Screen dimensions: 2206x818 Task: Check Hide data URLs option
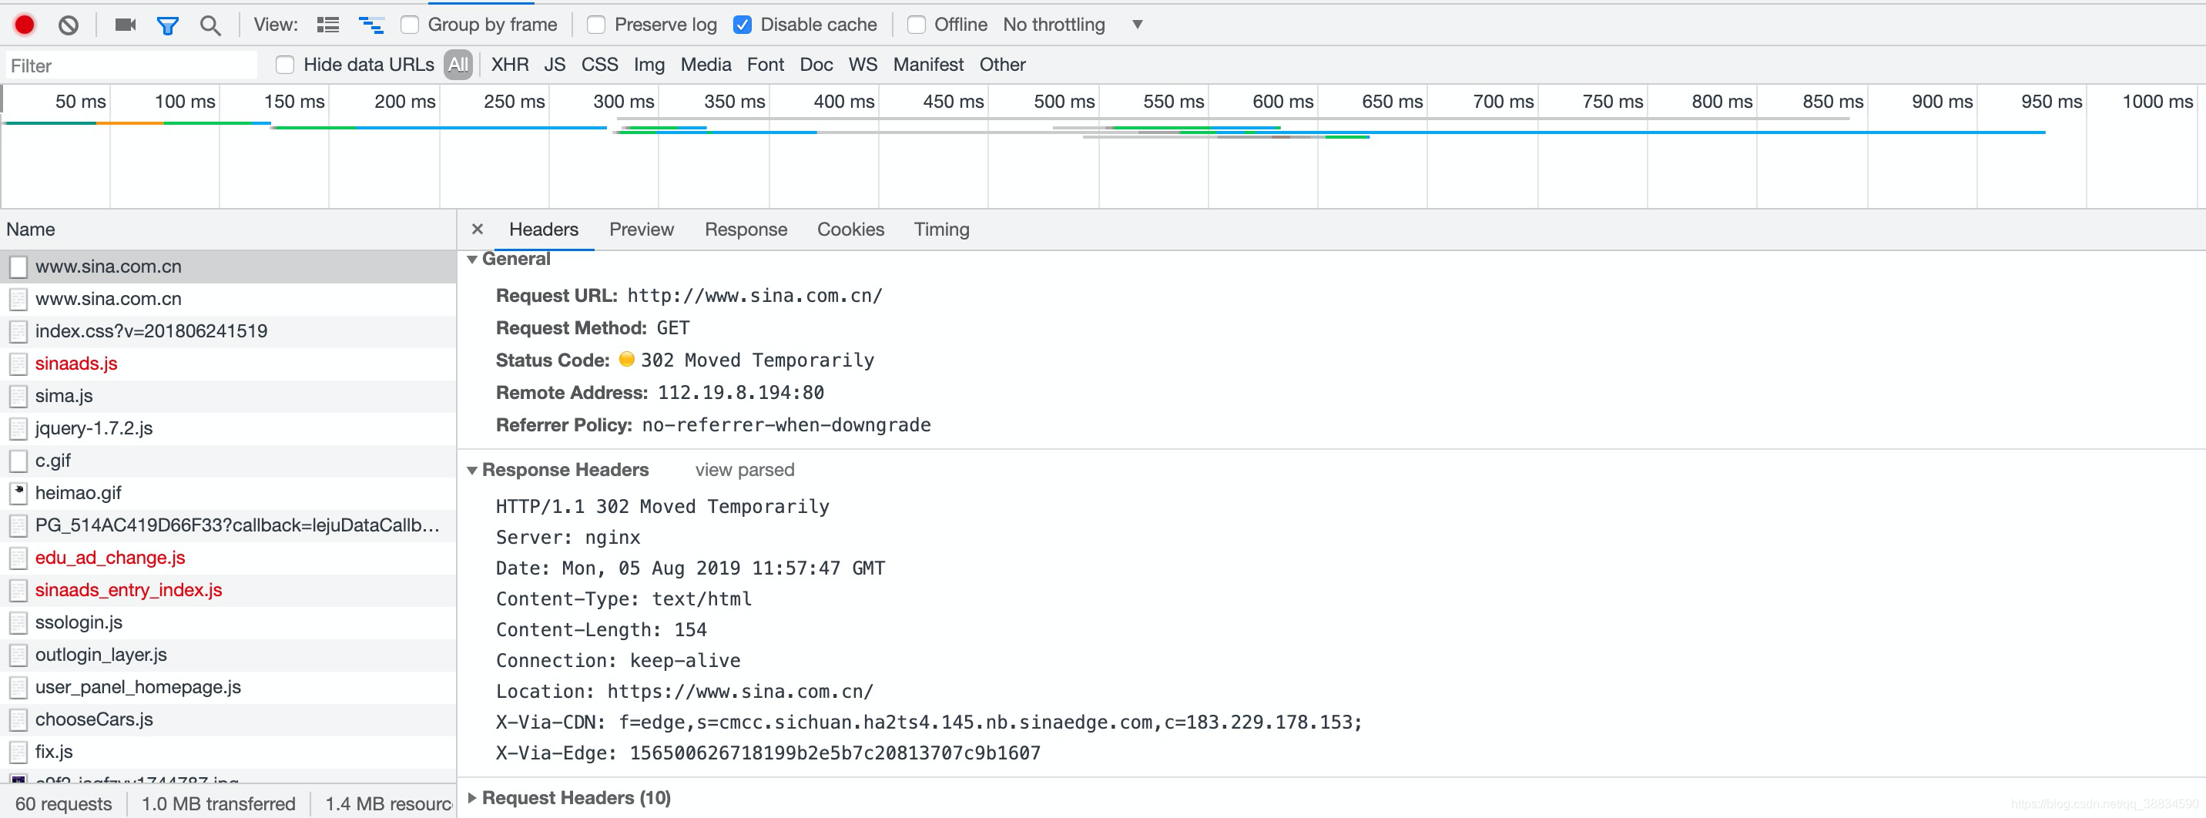tap(285, 65)
